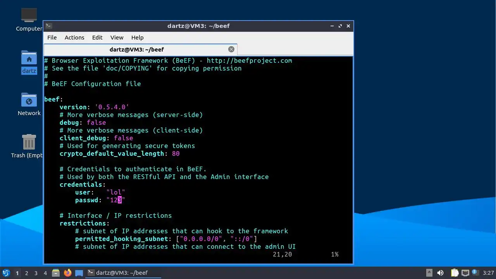Viewport: 496px width, 279px height.
Task: Click the crypto_default_value_length 80 value
Action: tap(176, 153)
